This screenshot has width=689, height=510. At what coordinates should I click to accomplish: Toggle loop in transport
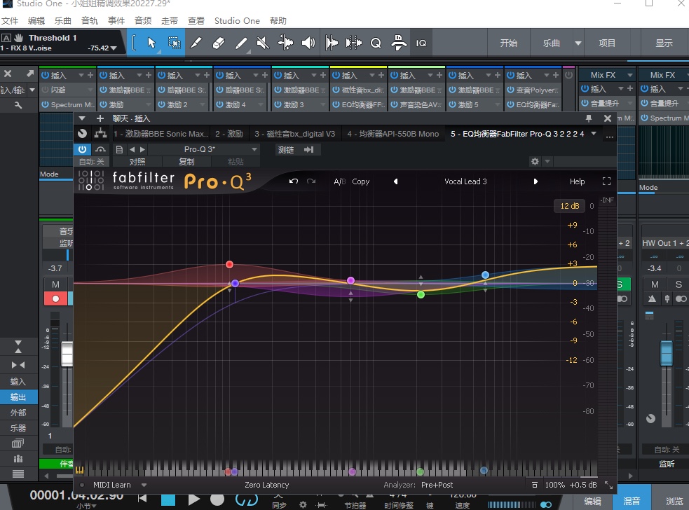coord(247,499)
